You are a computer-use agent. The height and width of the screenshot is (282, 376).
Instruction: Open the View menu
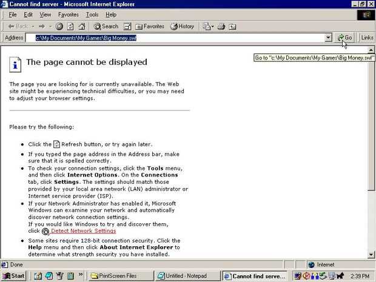coord(45,15)
